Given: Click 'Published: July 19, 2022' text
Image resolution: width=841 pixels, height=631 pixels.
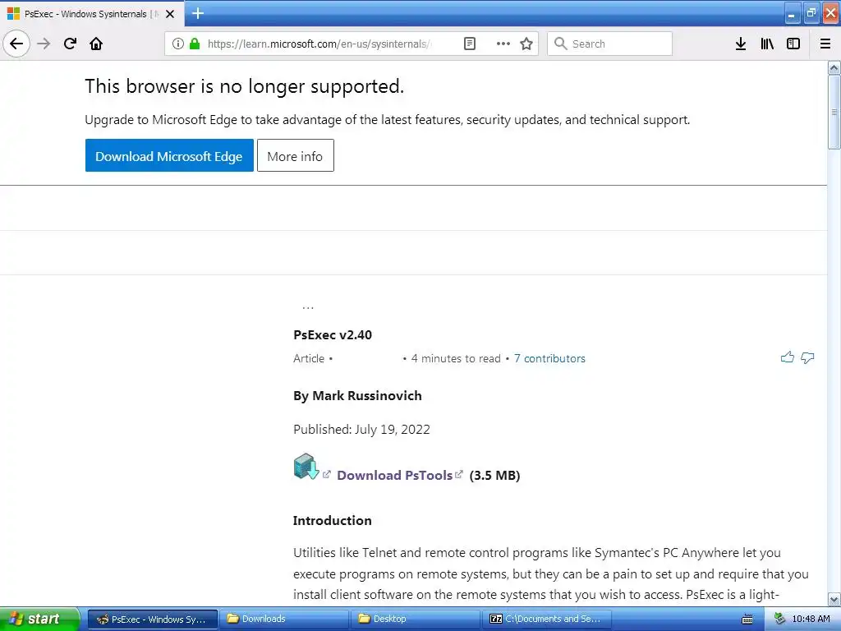Looking at the screenshot, I should (361, 429).
